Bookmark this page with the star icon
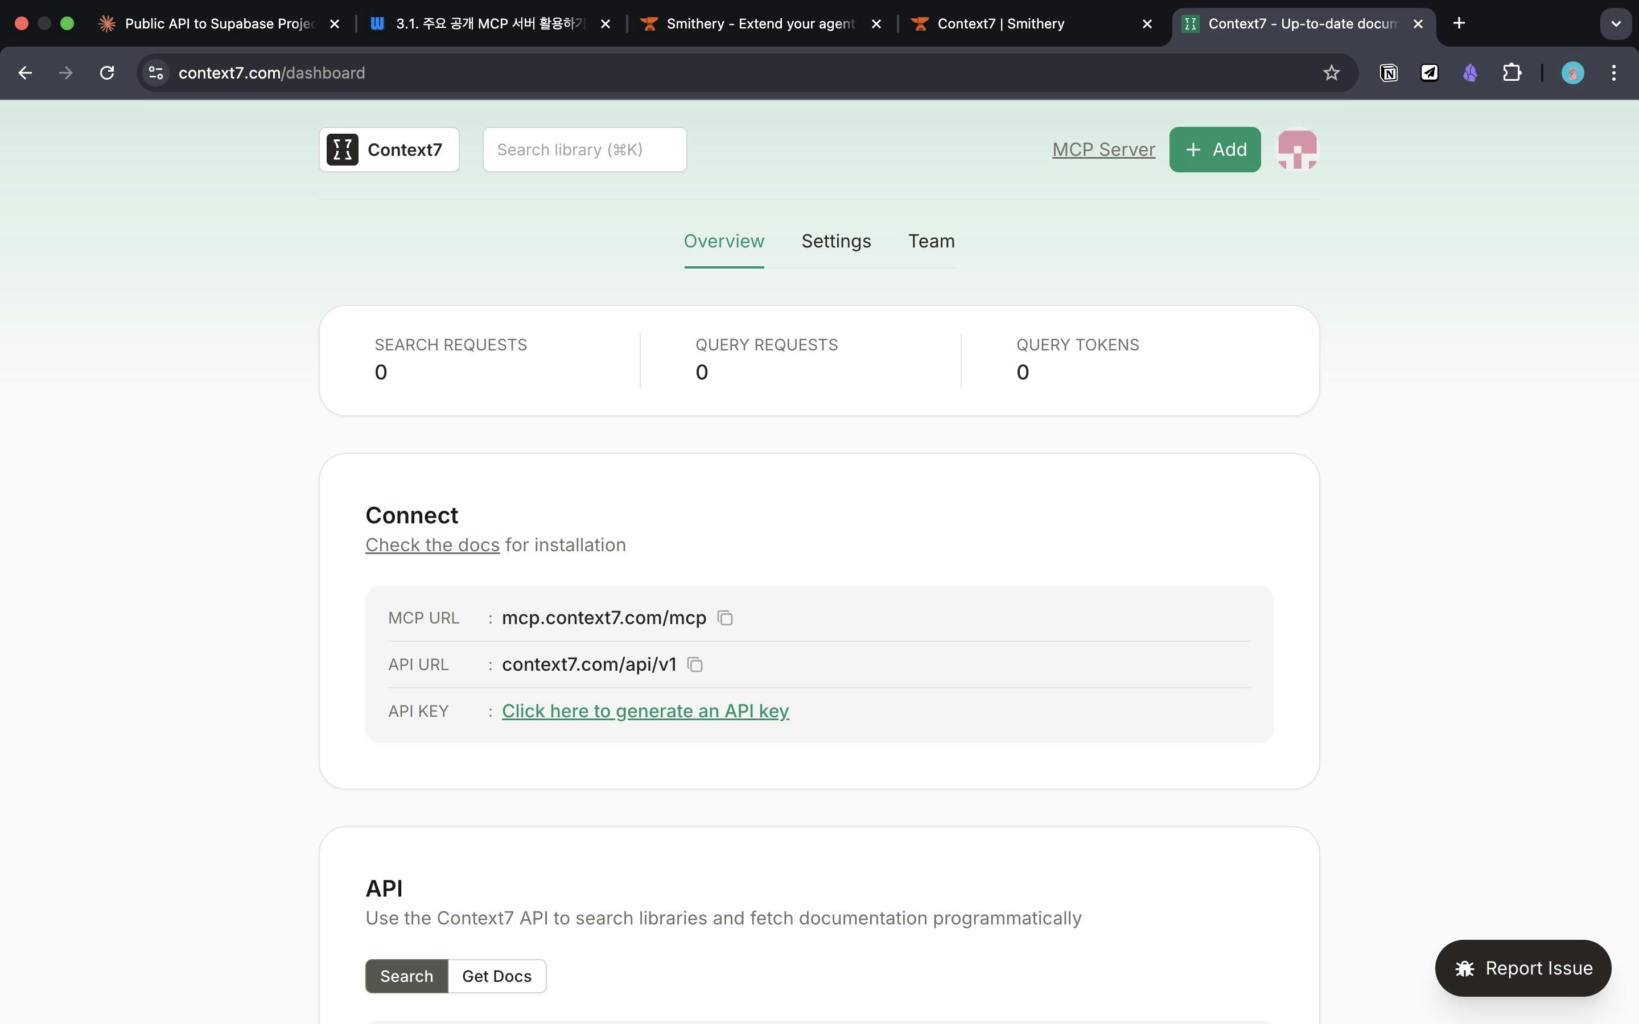Screen dimensions: 1639x1024 click(x=1331, y=73)
